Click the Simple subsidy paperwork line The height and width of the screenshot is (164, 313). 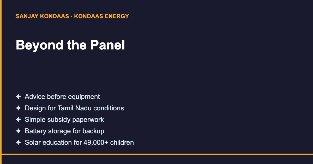pyautogui.click(x=64, y=120)
